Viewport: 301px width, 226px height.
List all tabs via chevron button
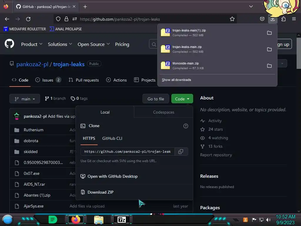tap(251, 6)
